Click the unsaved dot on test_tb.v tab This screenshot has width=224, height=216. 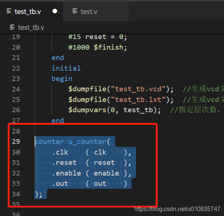pyautogui.click(x=55, y=11)
